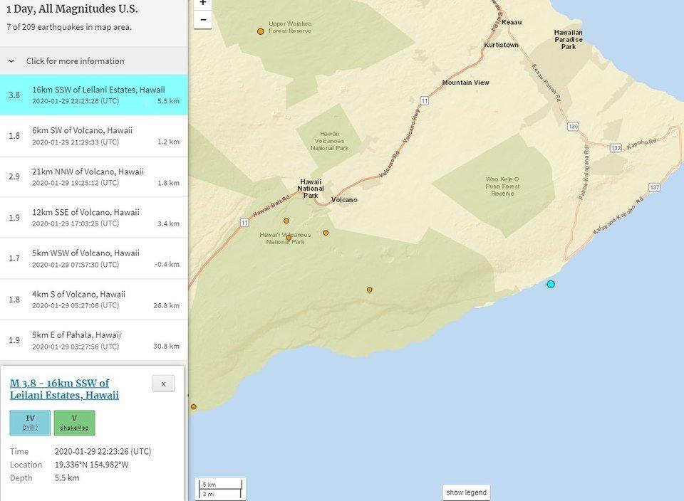Click the Highway 130 route shield

(573, 127)
